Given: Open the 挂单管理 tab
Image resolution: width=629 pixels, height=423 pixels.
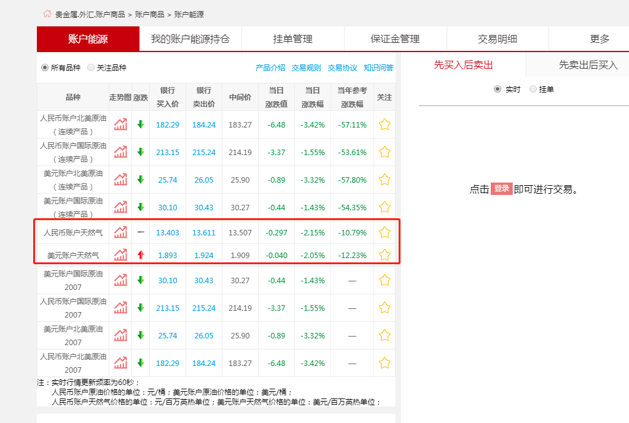Looking at the screenshot, I should click(x=293, y=39).
